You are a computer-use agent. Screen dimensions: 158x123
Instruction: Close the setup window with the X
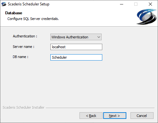click(150, 4)
